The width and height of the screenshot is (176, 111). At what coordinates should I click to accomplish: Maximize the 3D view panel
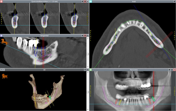click(88, 70)
